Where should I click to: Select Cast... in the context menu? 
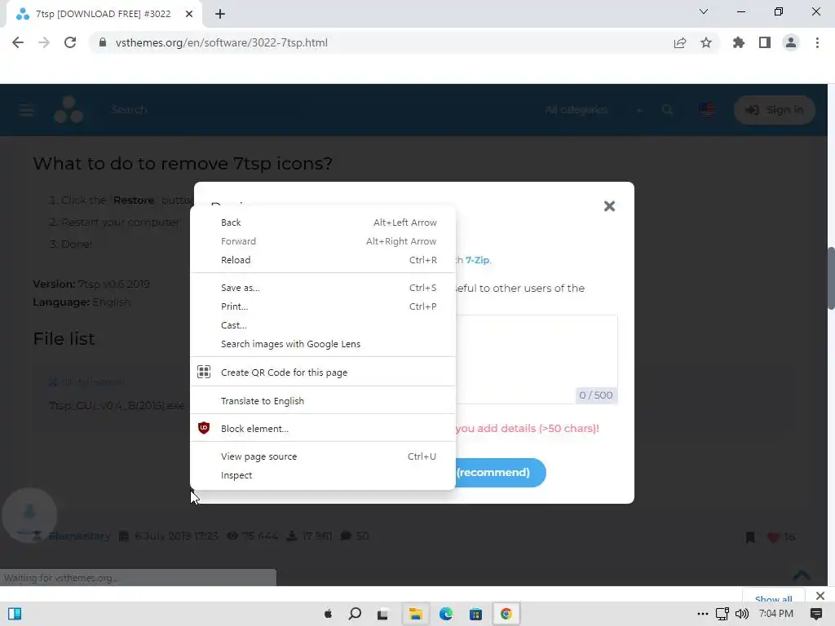[323, 325]
